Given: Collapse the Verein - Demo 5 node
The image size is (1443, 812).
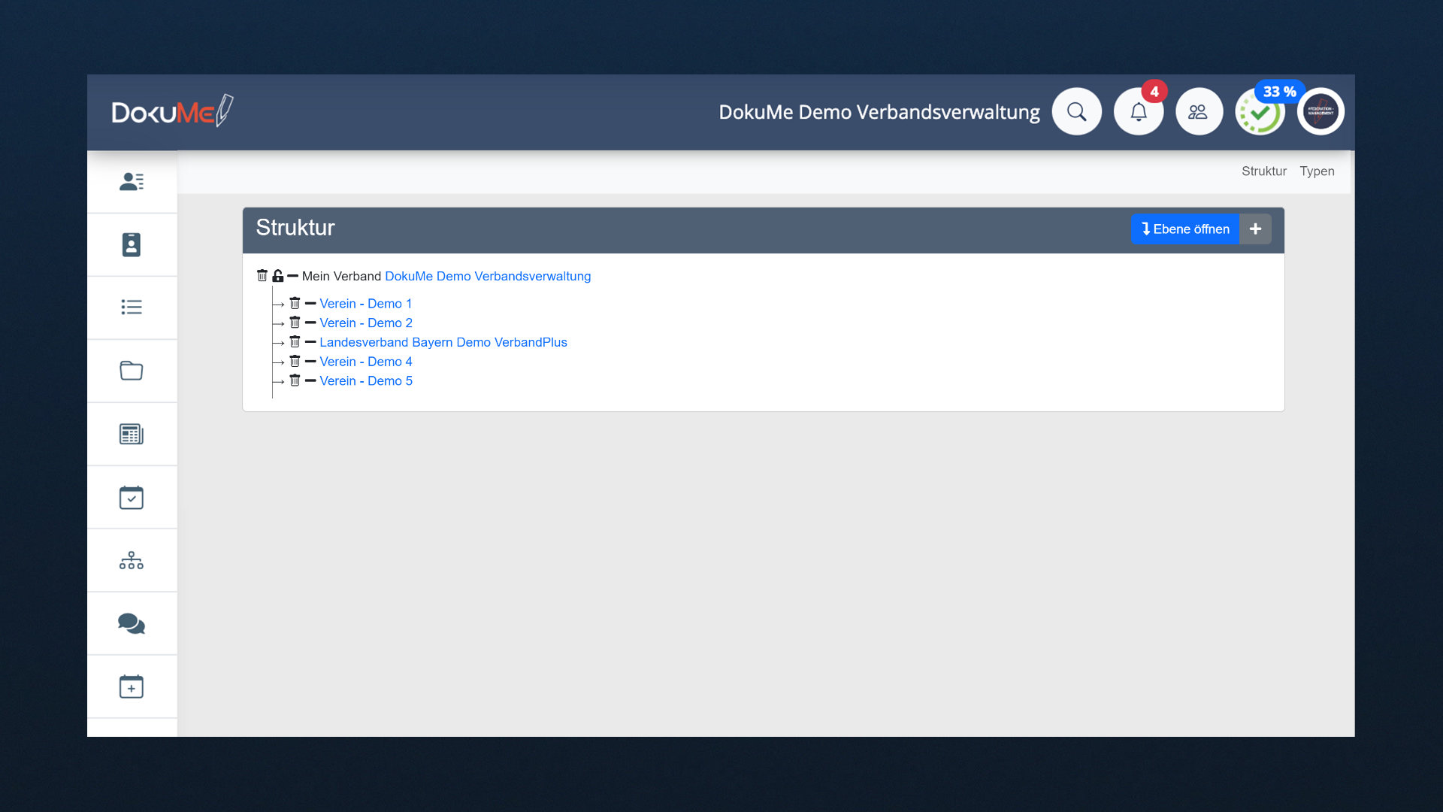Looking at the screenshot, I should point(310,380).
